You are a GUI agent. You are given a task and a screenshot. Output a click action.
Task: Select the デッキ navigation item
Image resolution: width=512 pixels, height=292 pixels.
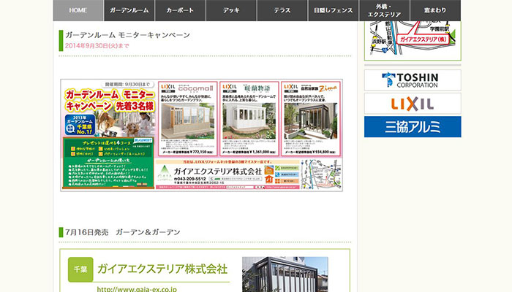pos(232,10)
